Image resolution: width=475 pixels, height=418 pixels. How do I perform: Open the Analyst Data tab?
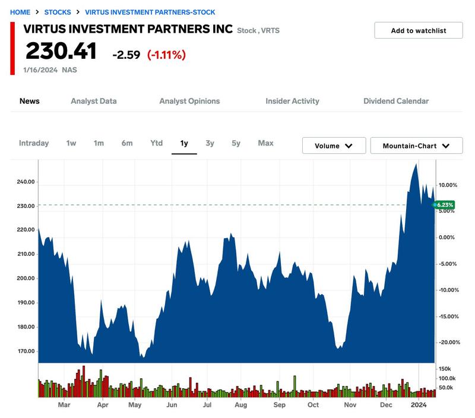pos(94,101)
